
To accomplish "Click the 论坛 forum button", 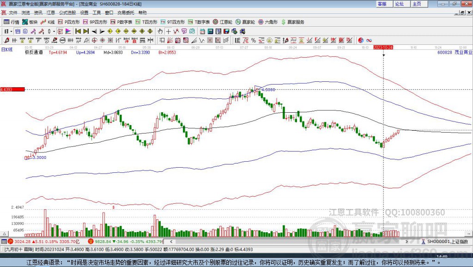I will pyautogui.click(x=399, y=4).
